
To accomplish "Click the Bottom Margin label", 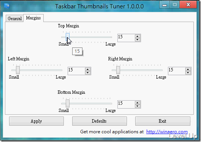I will 71,92.
